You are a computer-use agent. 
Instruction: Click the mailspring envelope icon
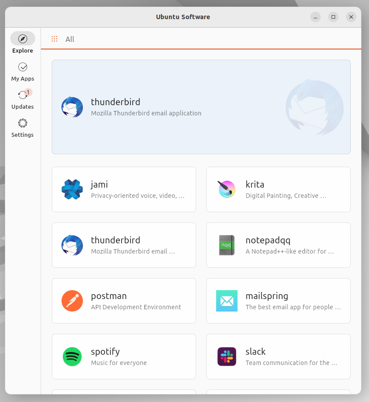click(227, 301)
